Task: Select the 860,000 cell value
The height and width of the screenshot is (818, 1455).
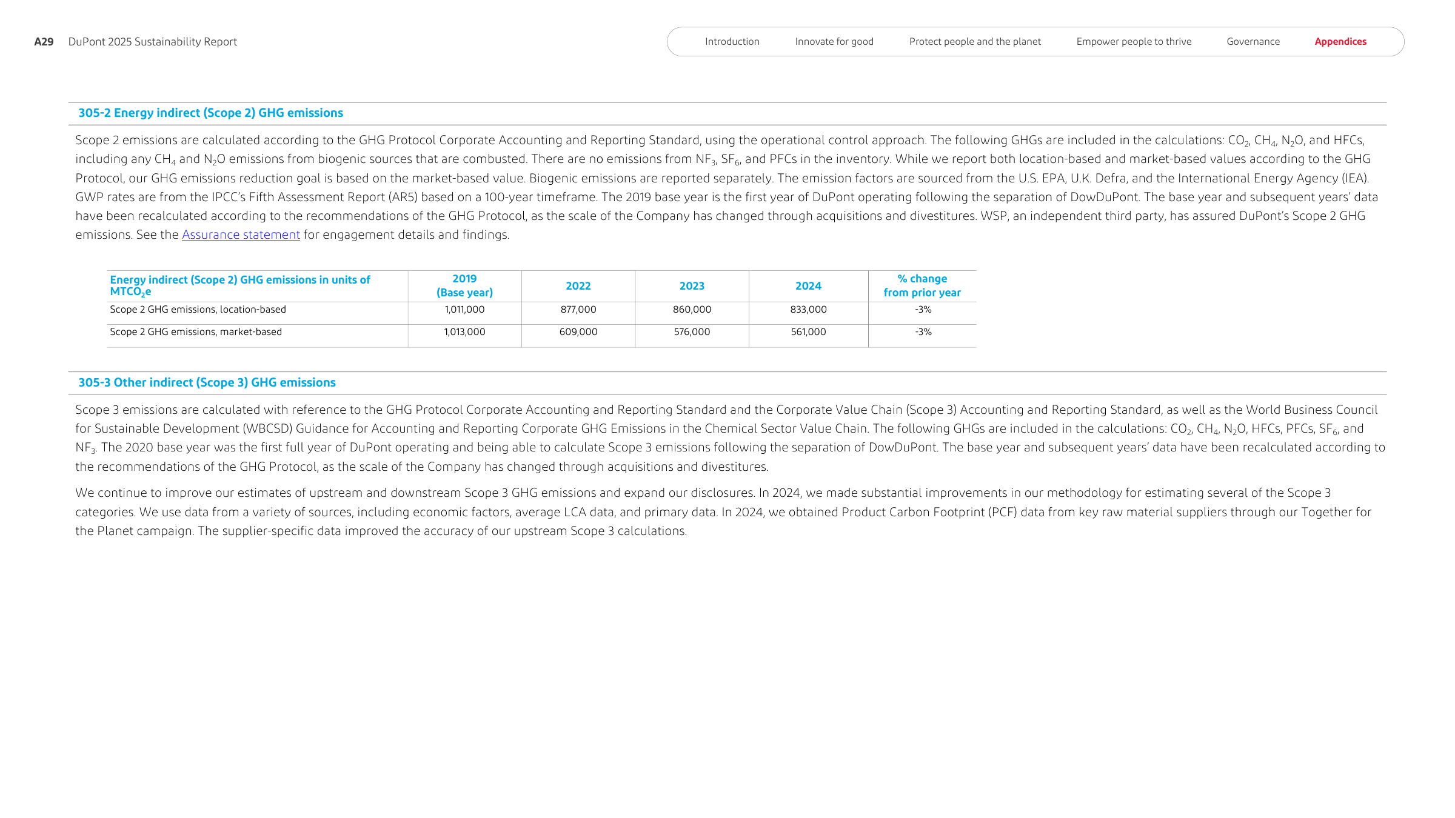Action: point(692,310)
